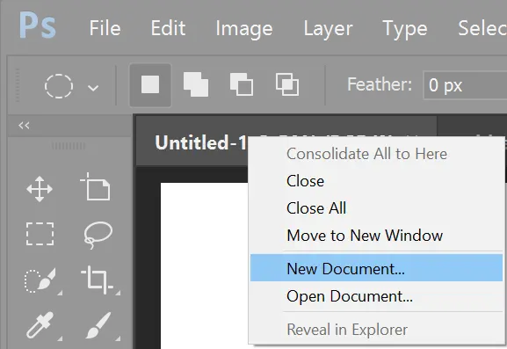Enable Add to selection mode
Viewport: 507px width, 349px height.
(196, 84)
